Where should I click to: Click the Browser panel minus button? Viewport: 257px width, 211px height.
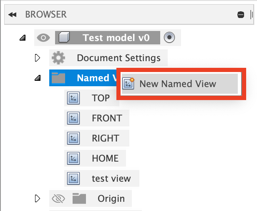coord(241,15)
